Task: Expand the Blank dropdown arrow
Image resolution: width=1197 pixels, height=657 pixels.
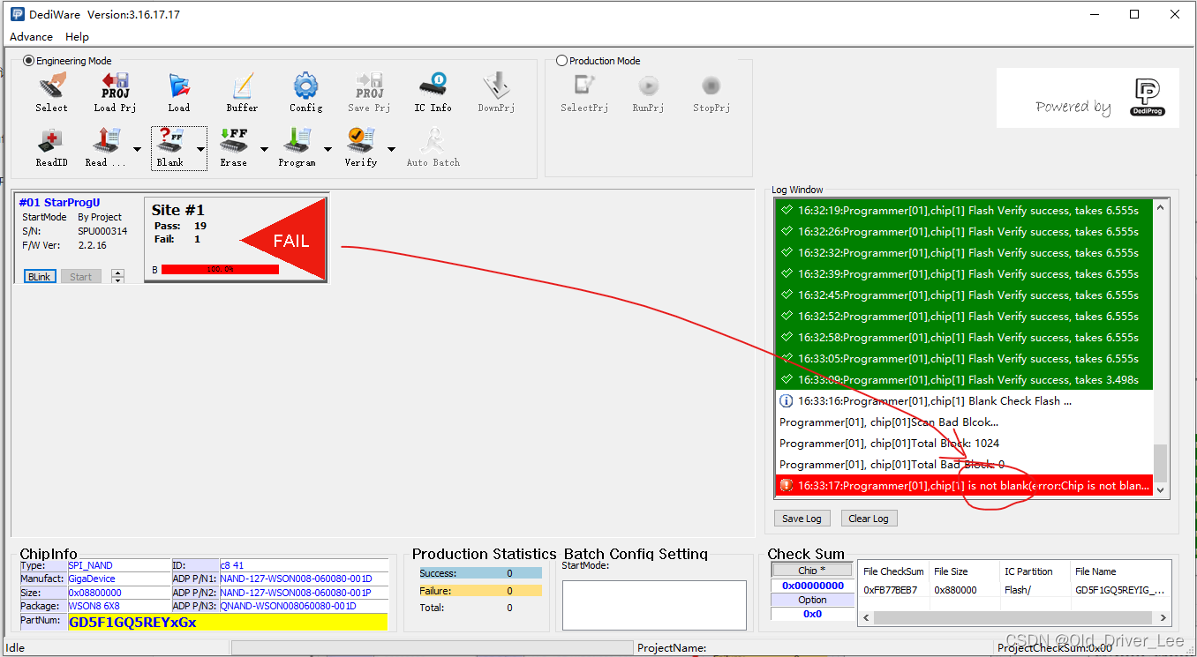Action: pos(200,149)
